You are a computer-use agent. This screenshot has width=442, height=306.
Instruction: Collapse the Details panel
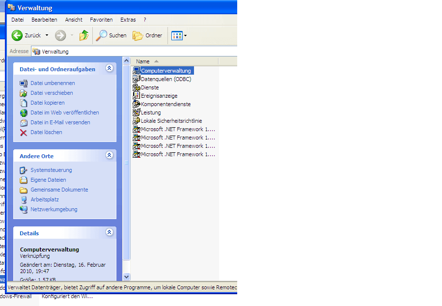click(x=110, y=232)
